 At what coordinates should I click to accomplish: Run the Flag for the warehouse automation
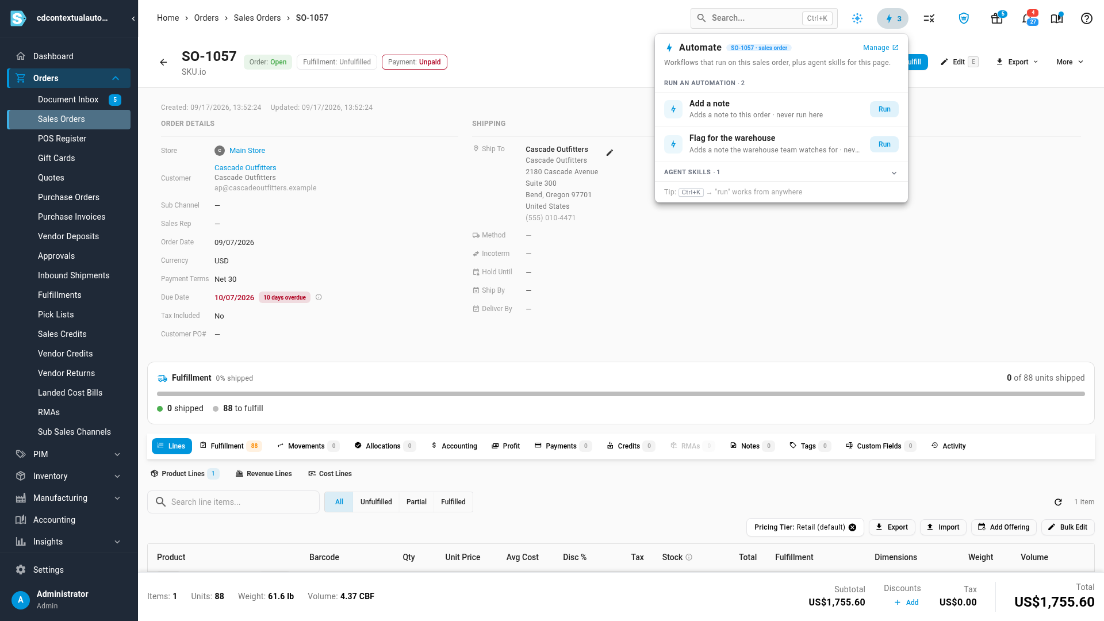point(884,144)
